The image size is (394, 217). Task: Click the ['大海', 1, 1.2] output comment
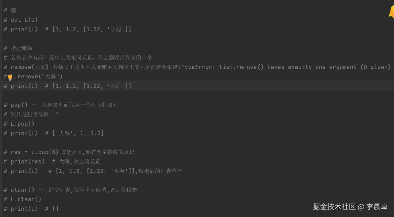coord(78,133)
